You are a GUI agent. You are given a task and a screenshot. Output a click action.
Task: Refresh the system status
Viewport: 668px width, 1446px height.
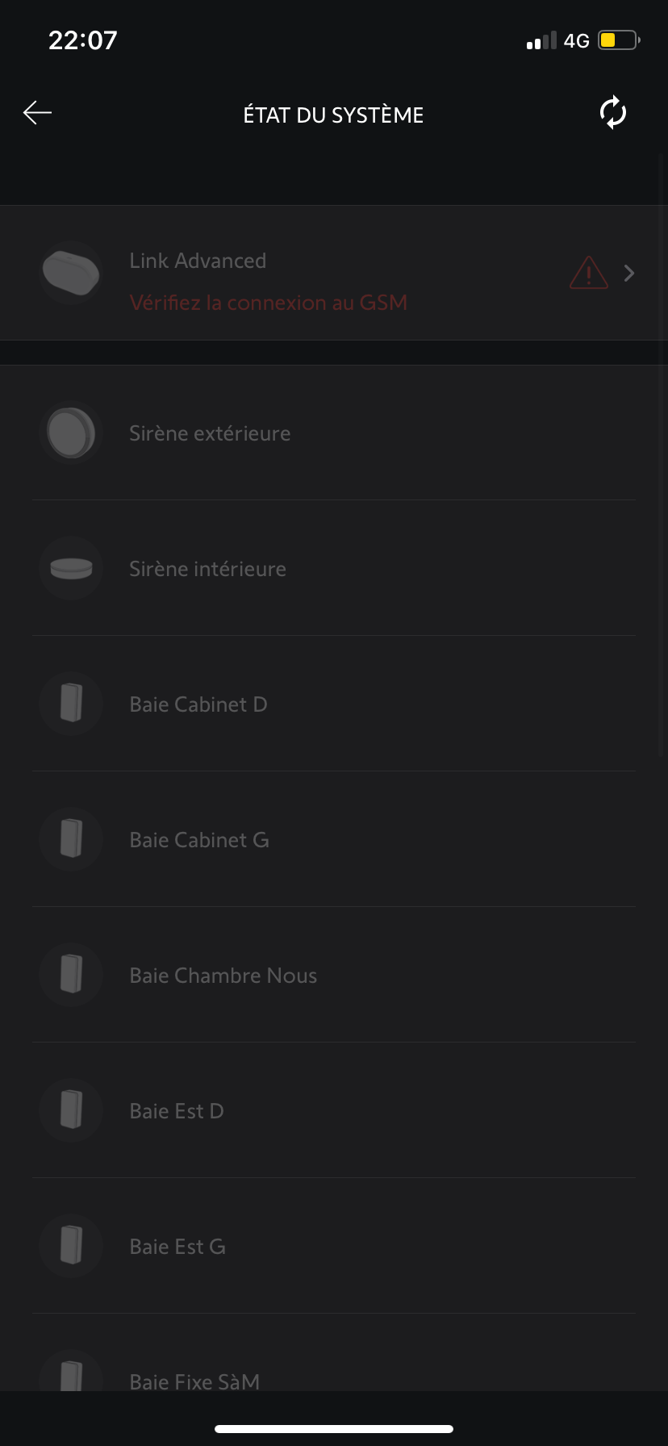tap(613, 113)
